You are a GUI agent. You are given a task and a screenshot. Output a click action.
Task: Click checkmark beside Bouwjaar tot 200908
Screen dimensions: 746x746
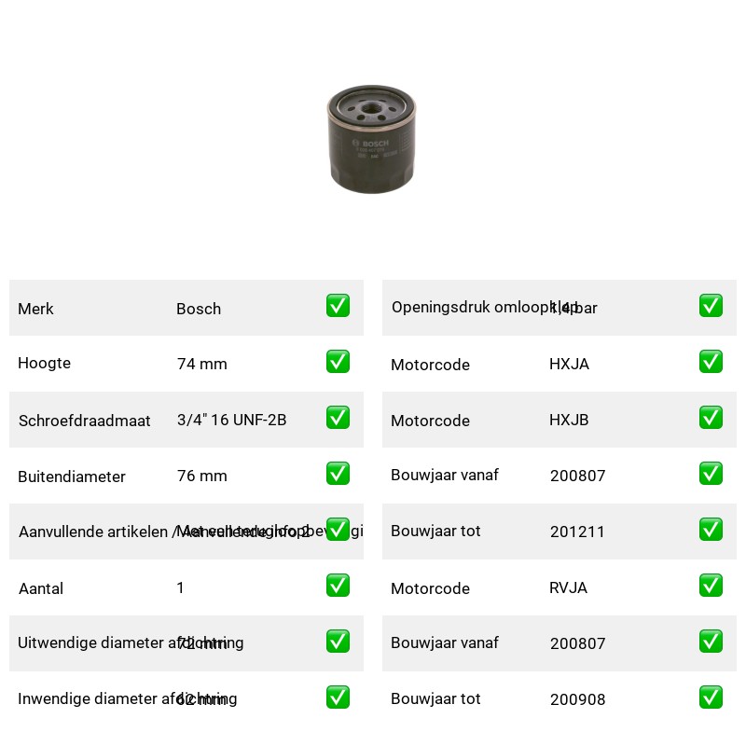[x=711, y=697]
